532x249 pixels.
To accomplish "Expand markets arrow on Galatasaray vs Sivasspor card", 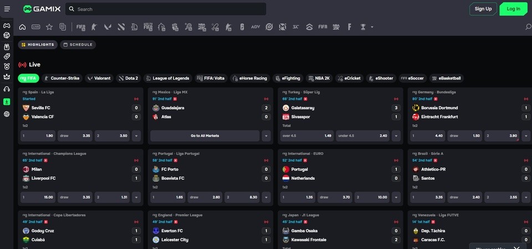I will click(x=396, y=136).
